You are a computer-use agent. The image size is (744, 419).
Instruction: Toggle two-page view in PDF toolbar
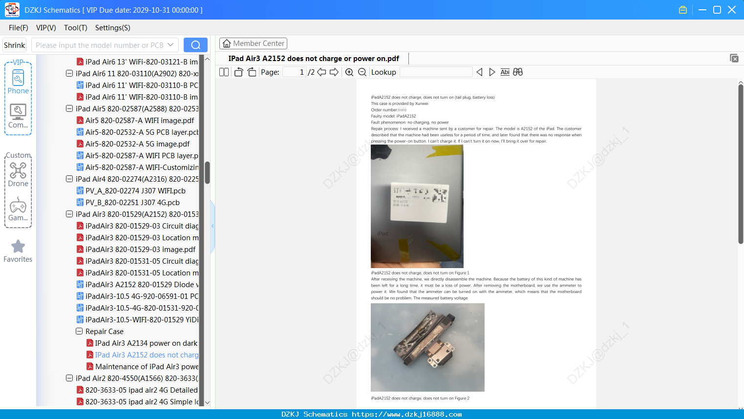click(x=224, y=72)
